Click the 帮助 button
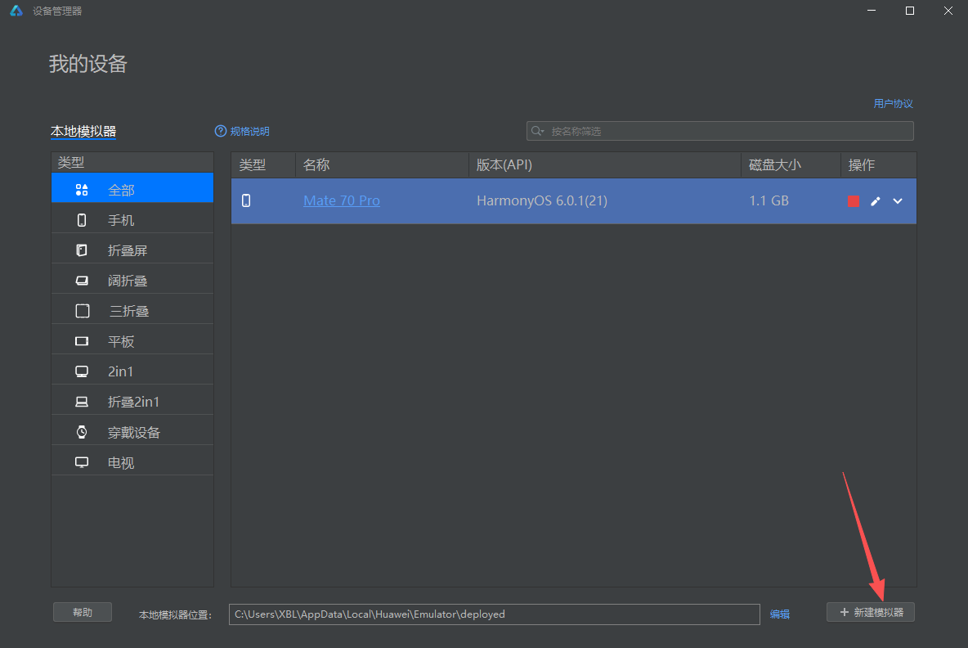968x648 pixels. coord(82,612)
